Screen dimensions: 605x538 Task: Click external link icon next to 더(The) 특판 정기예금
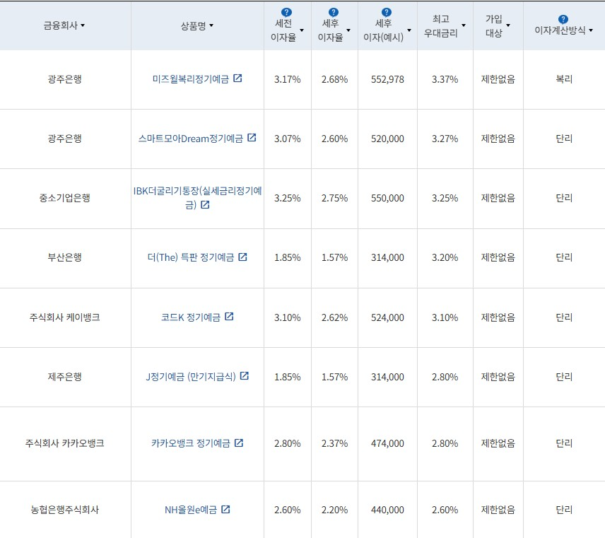[x=242, y=257]
